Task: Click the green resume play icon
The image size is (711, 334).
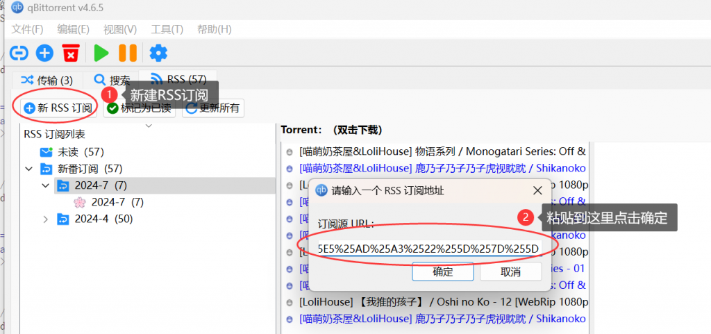Action: click(101, 53)
